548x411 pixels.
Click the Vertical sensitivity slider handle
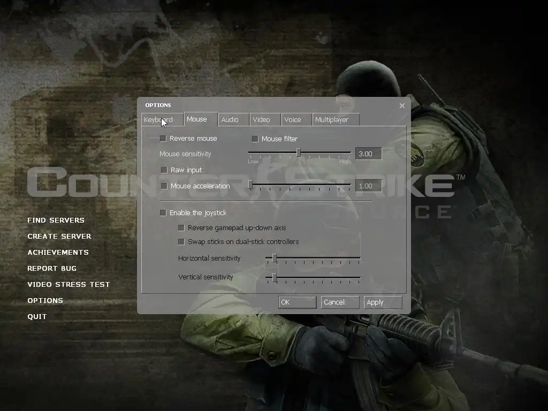click(275, 278)
